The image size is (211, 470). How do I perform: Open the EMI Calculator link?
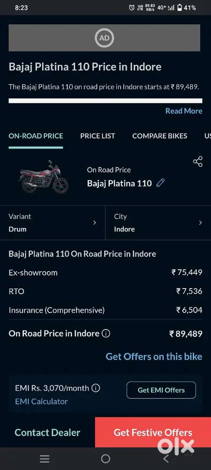(x=42, y=402)
